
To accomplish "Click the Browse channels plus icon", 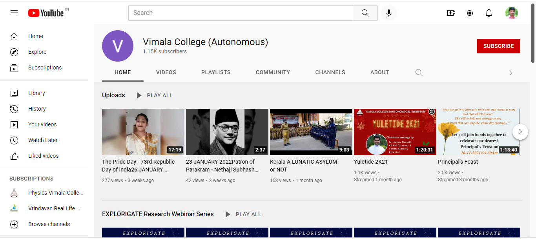I will [14, 224].
